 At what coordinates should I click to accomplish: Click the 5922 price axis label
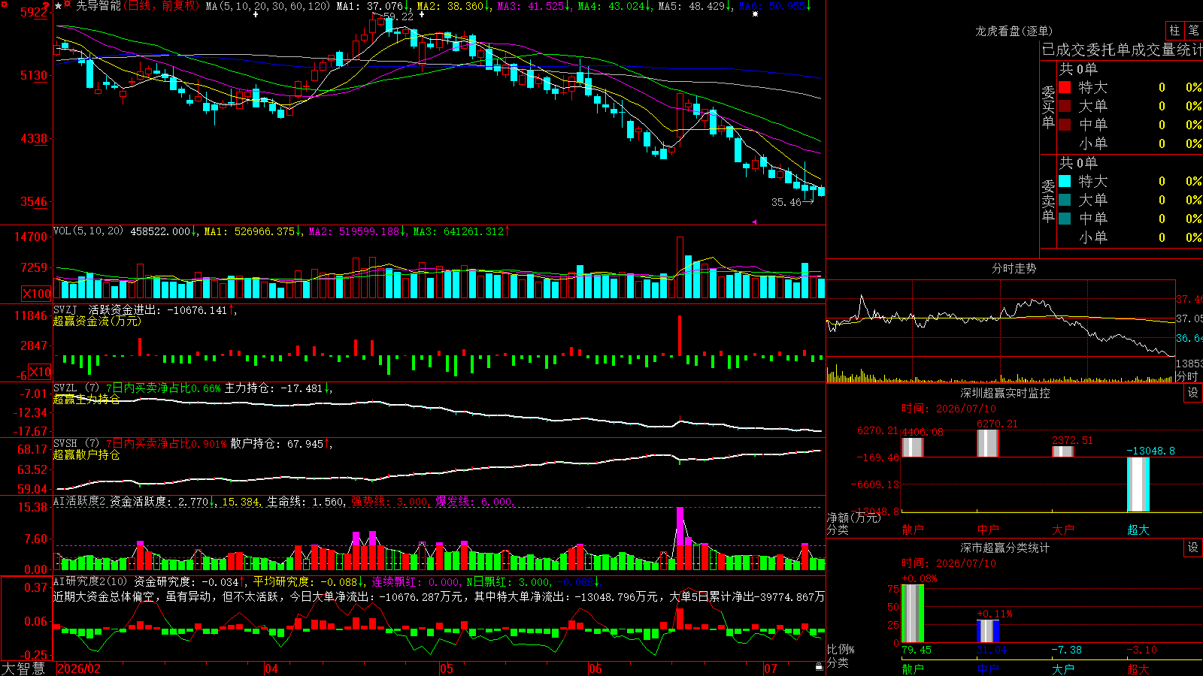(x=33, y=12)
